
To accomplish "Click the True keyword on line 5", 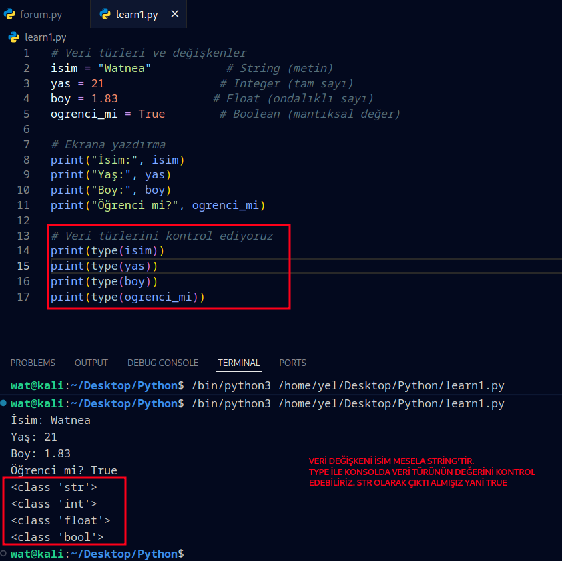I will pyautogui.click(x=152, y=114).
